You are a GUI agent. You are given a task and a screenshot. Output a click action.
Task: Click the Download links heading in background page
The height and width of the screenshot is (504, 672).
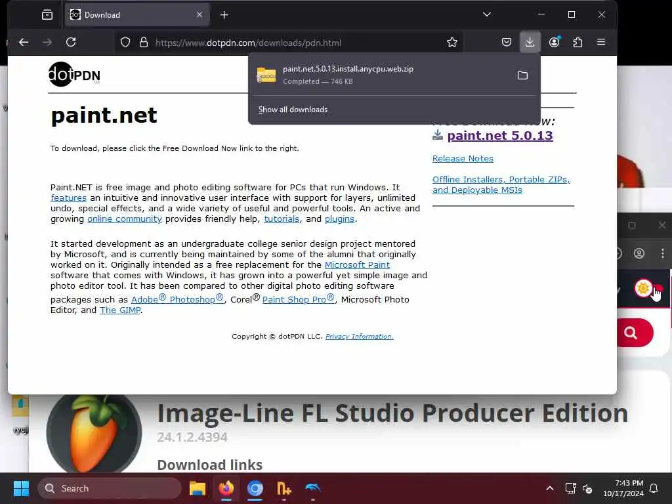pyautogui.click(x=209, y=465)
